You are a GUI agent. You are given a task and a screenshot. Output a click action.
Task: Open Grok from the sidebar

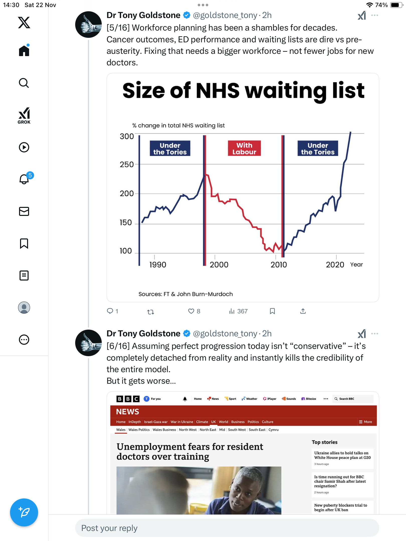[24, 115]
